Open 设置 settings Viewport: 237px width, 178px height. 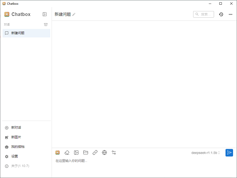click(14, 156)
